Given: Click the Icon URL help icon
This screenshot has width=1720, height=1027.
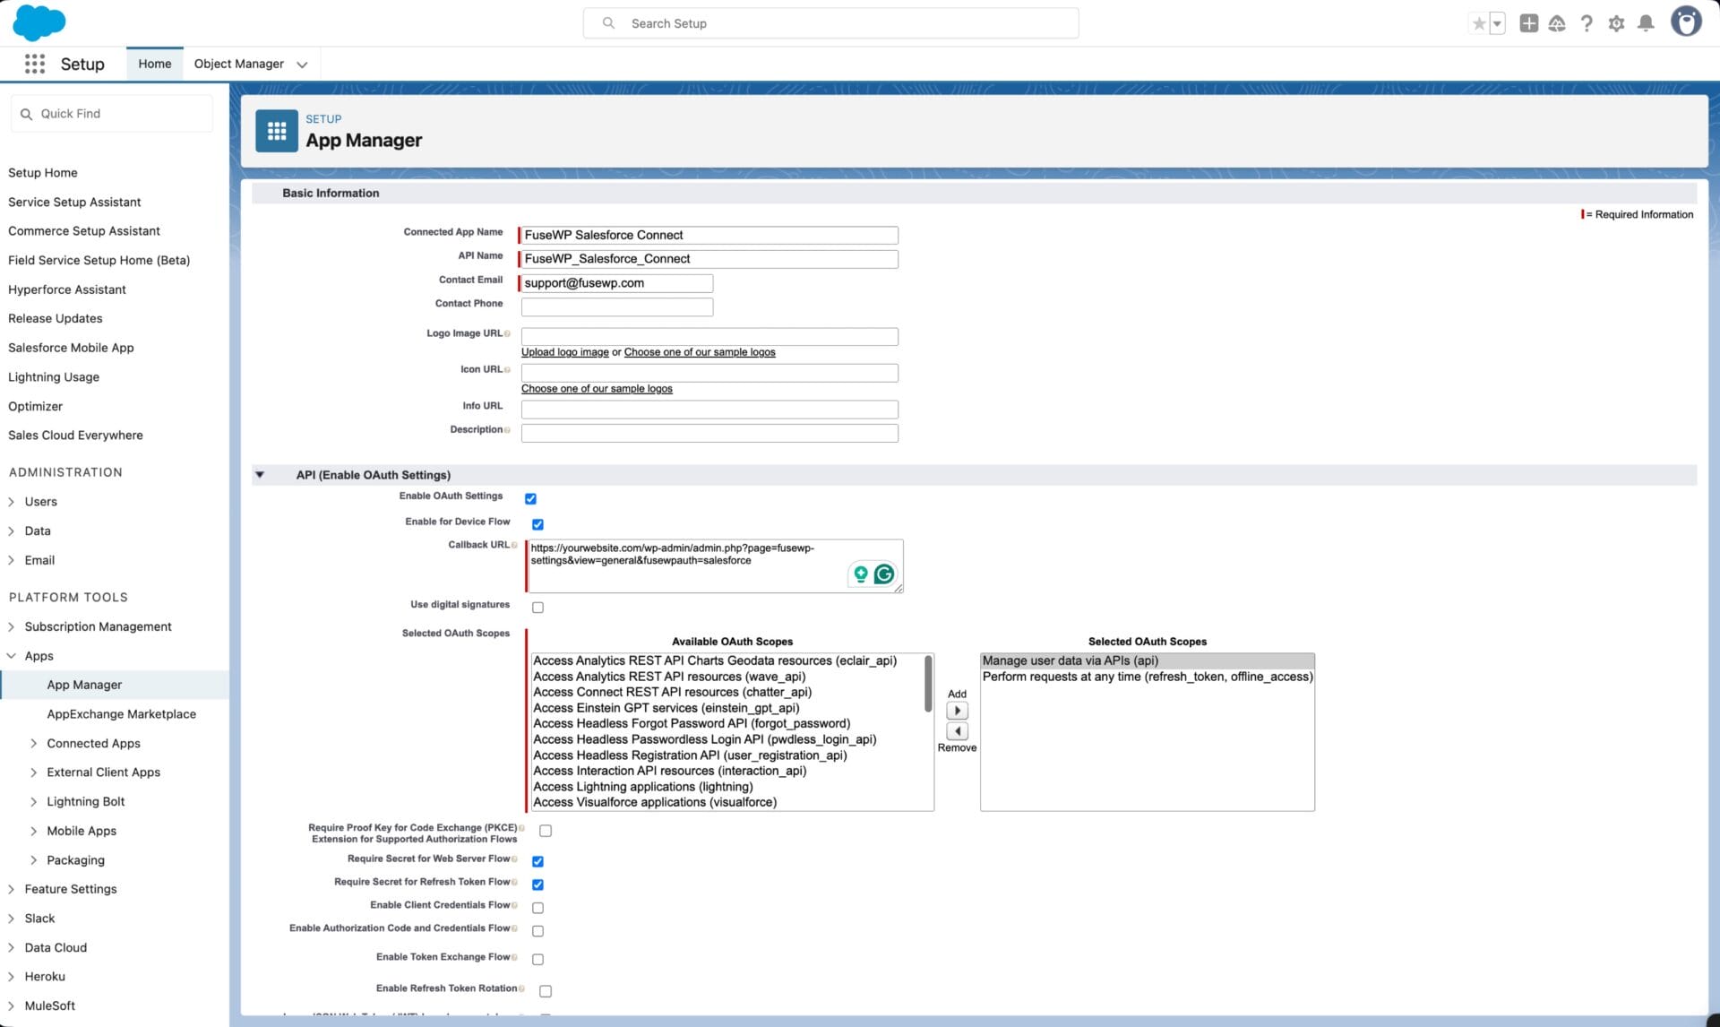Looking at the screenshot, I should coord(507,369).
